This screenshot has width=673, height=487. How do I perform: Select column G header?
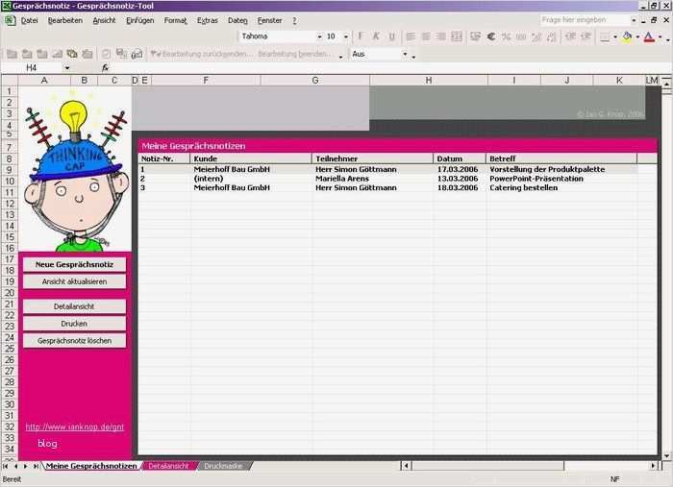click(315, 80)
